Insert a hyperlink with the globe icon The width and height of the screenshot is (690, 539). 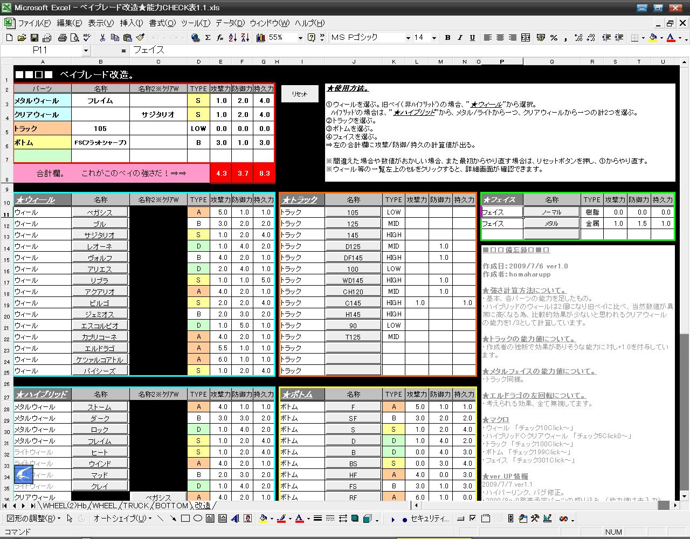[x=195, y=38]
